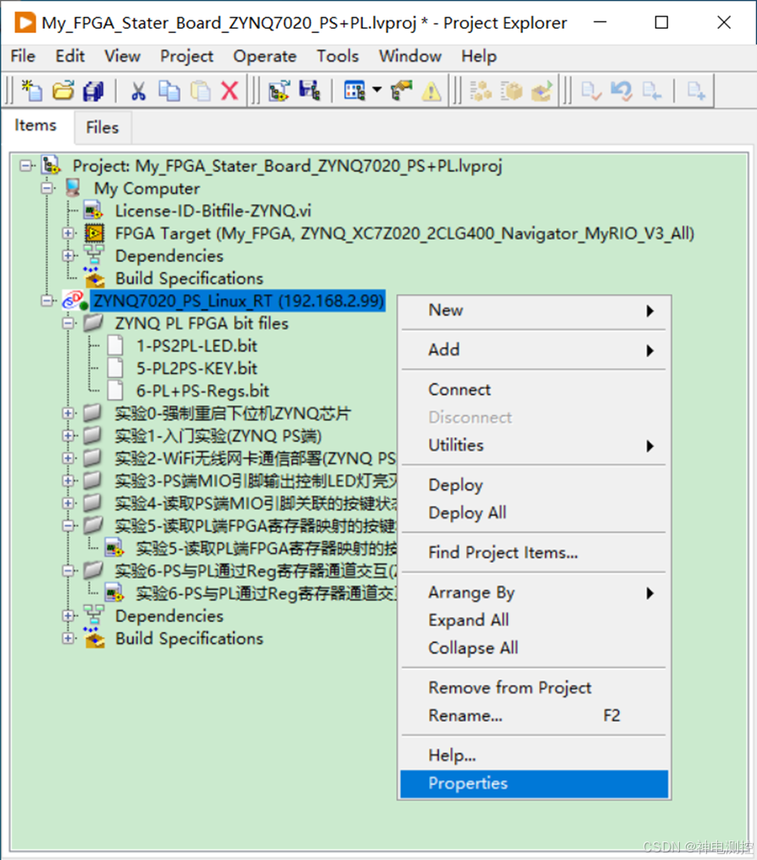Click the Copy toolbar icon
Viewport: 757px width, 860px height.
[x=169, y=91]
